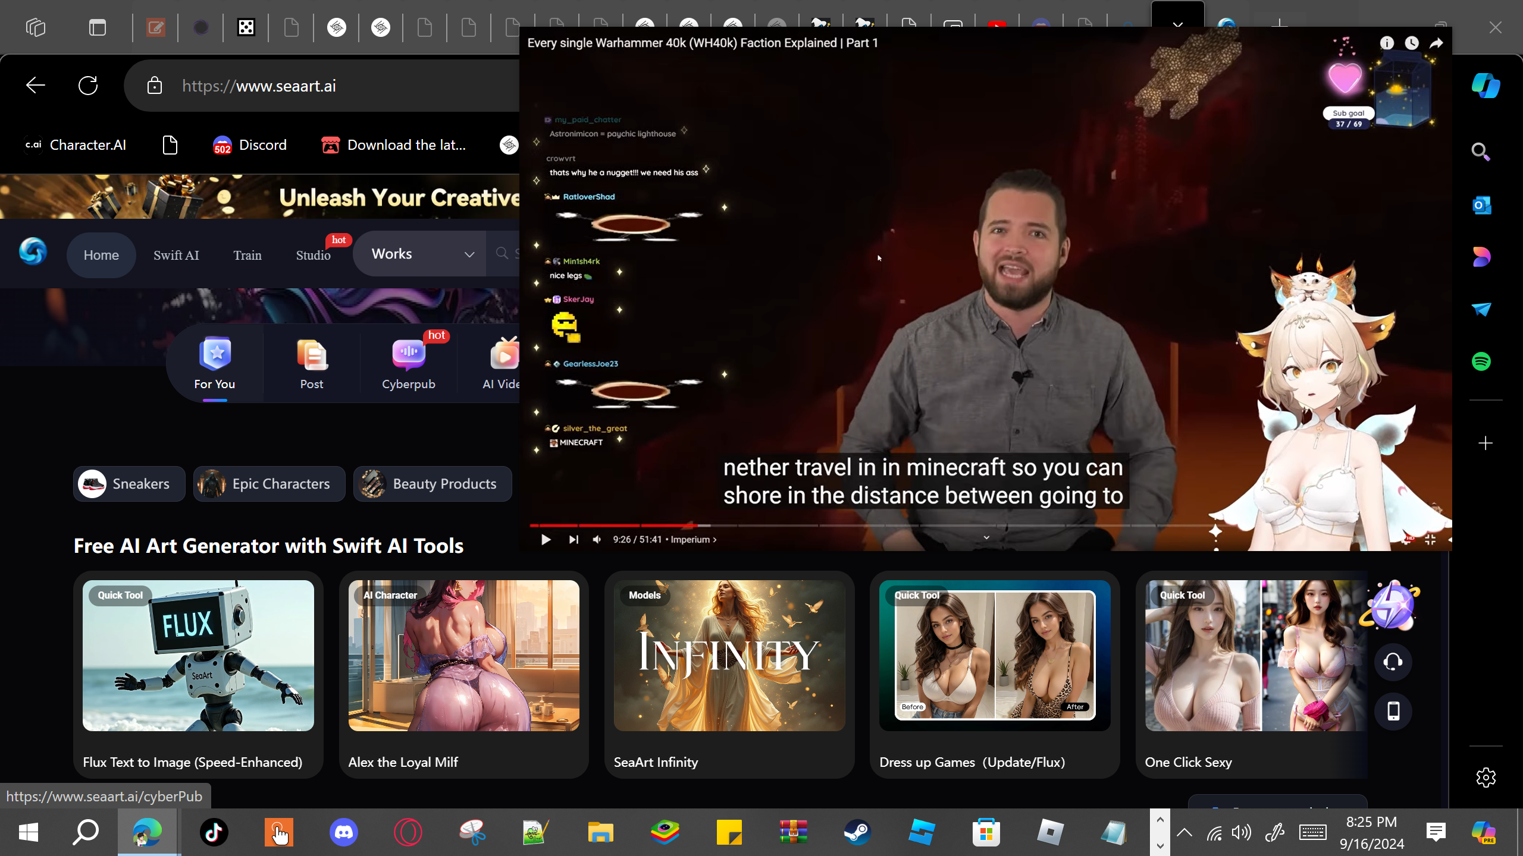The image size is (1523, 856).
Task: Open the Character.AI bookmark
Action: [x=75, y=145]
